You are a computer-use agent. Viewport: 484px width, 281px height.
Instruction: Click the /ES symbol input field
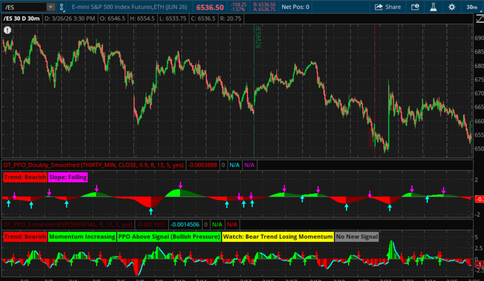[24, 7]
